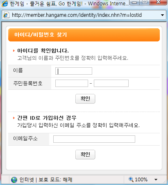This screenshot has height=185, width=168.
Task: Click 확인 button under 이메일주소
Action: point(85,155)
